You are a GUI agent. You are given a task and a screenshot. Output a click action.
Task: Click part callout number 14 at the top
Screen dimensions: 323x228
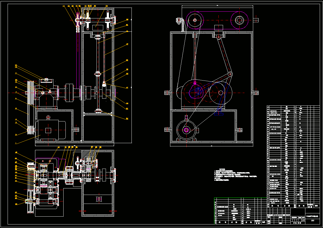[64, 6]
